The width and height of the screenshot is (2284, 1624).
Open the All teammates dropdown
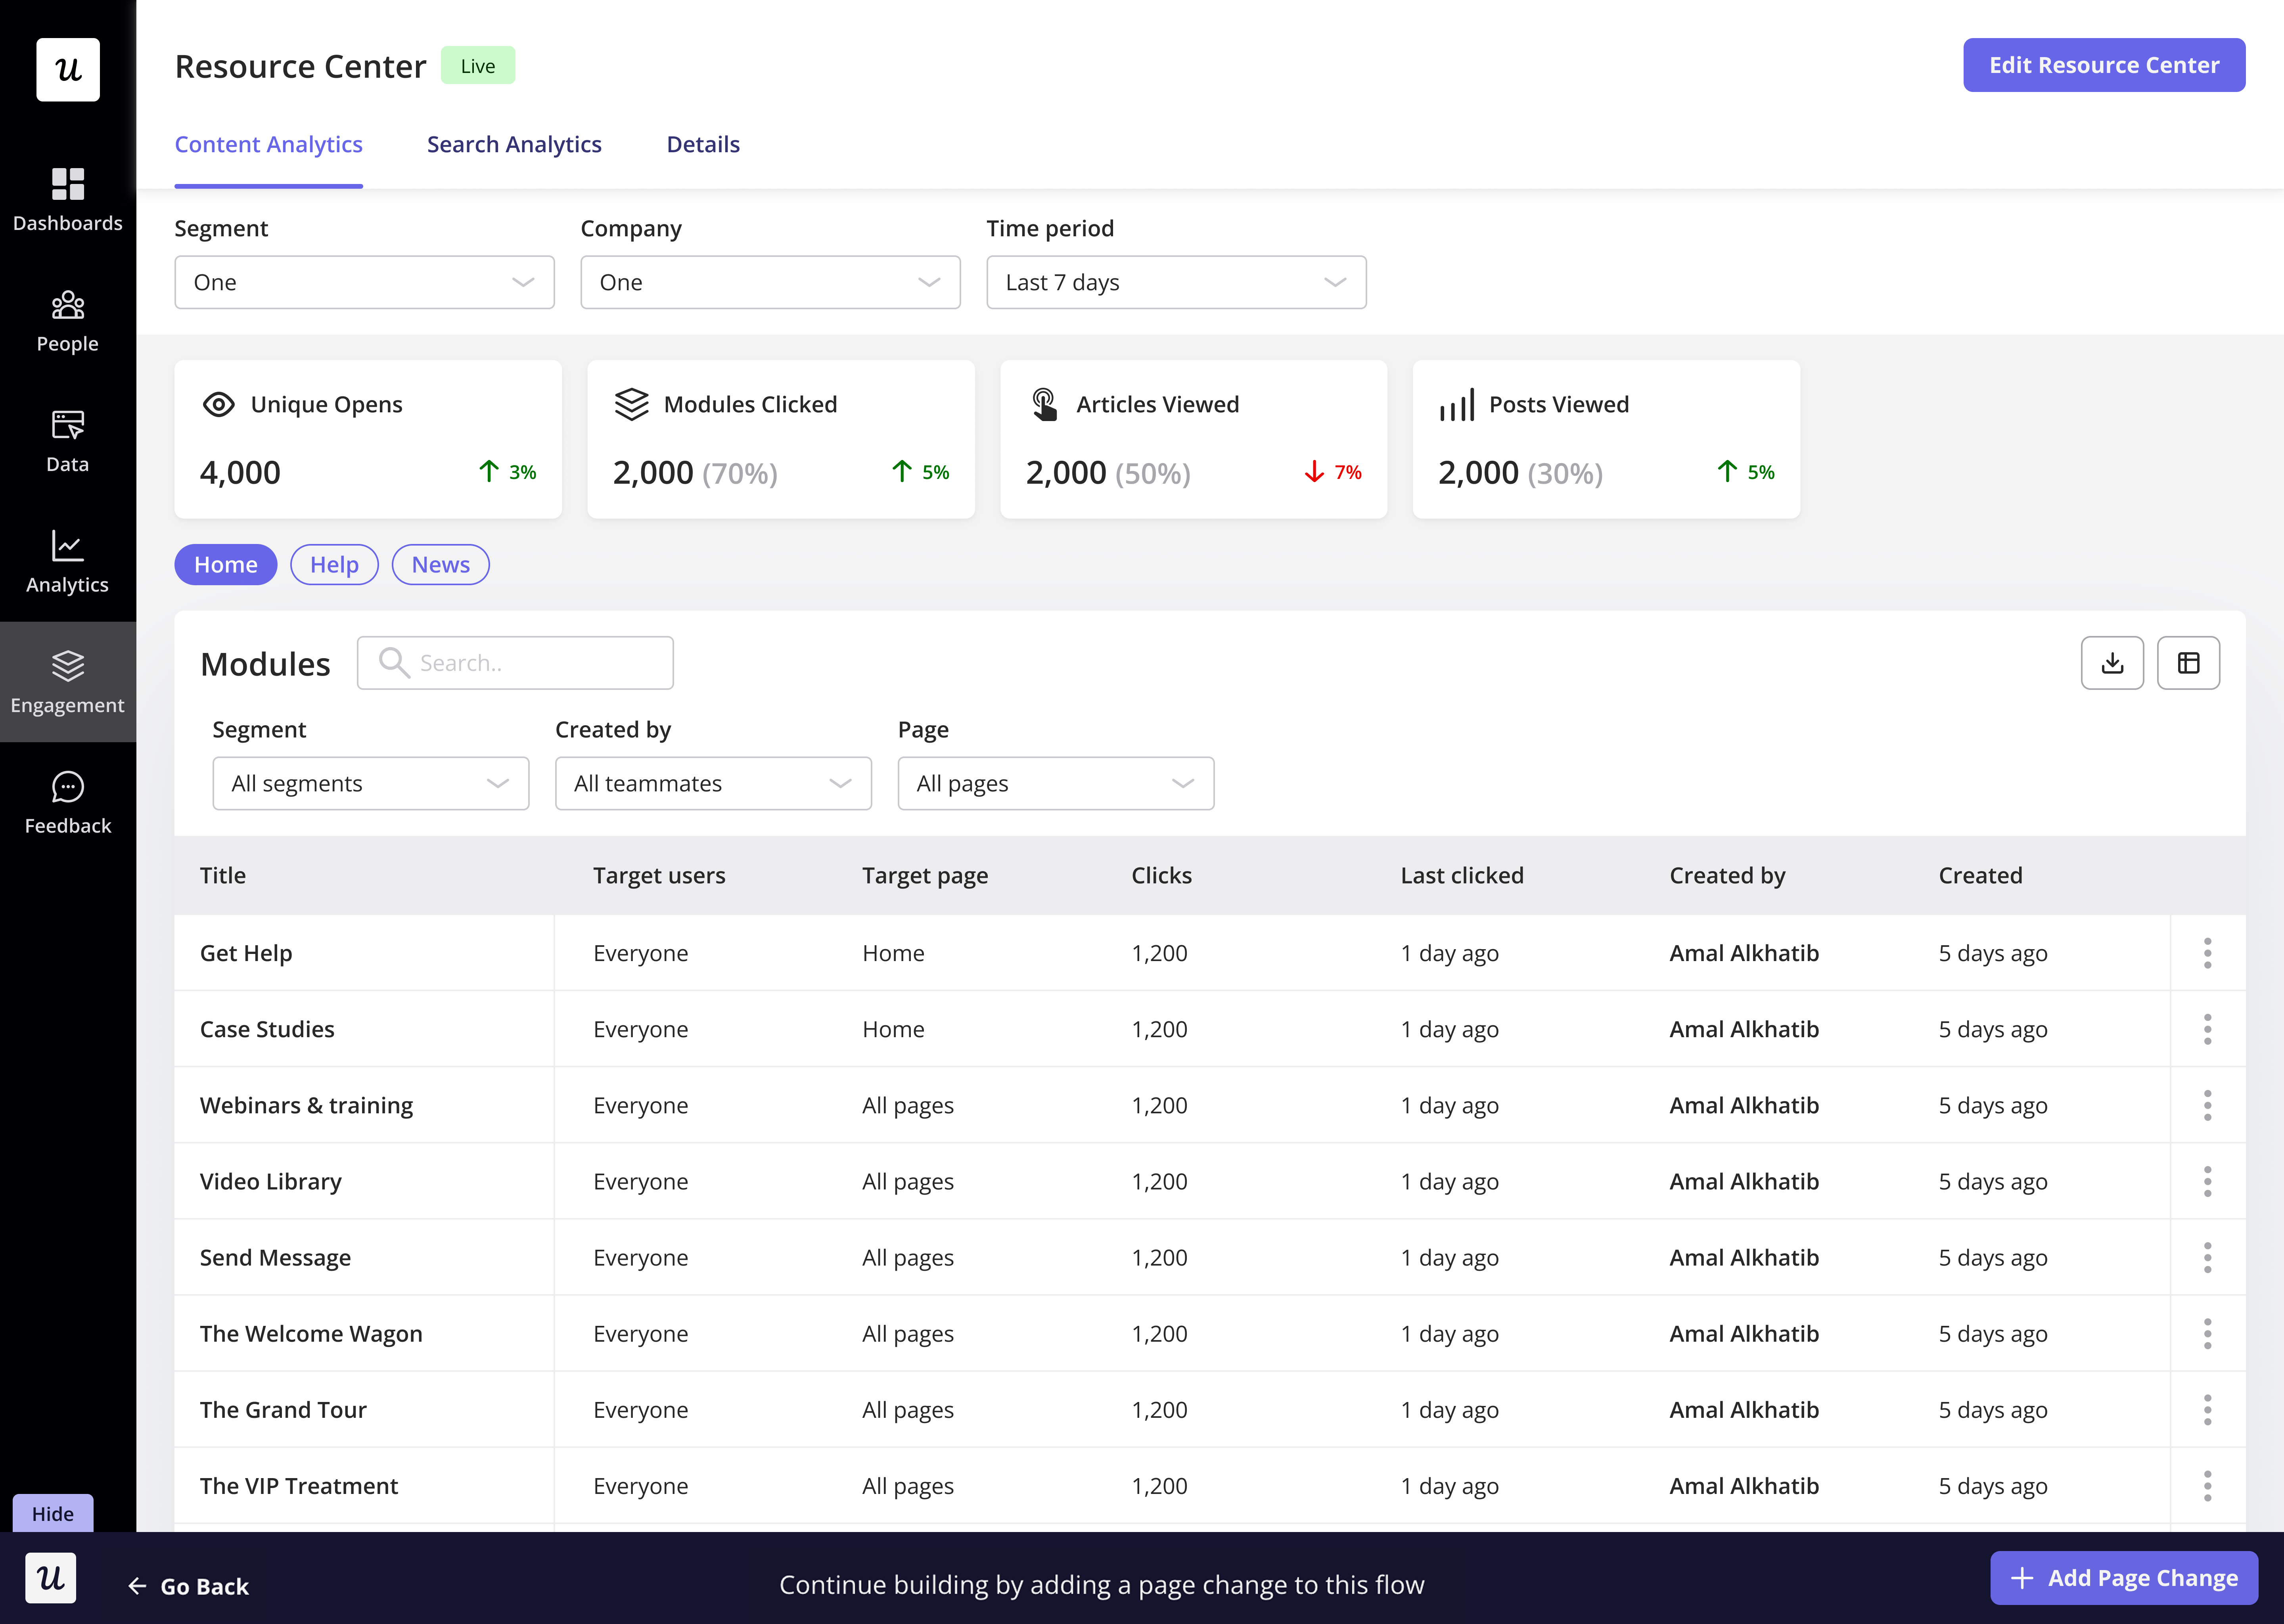coord(712,784)
